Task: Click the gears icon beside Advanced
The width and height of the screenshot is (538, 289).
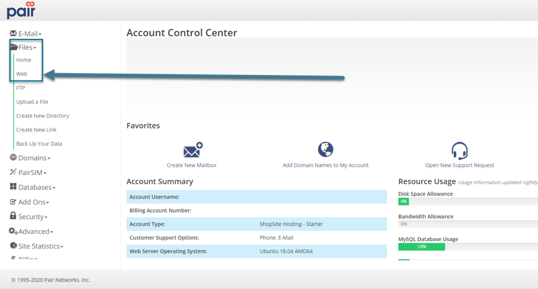Action: pos(13,231)
